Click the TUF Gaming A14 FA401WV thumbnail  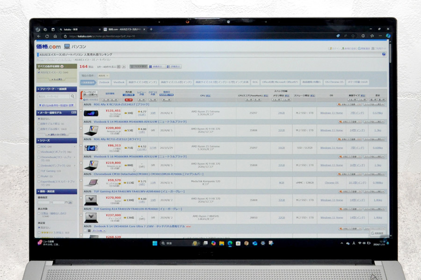[x=91, y=200]
